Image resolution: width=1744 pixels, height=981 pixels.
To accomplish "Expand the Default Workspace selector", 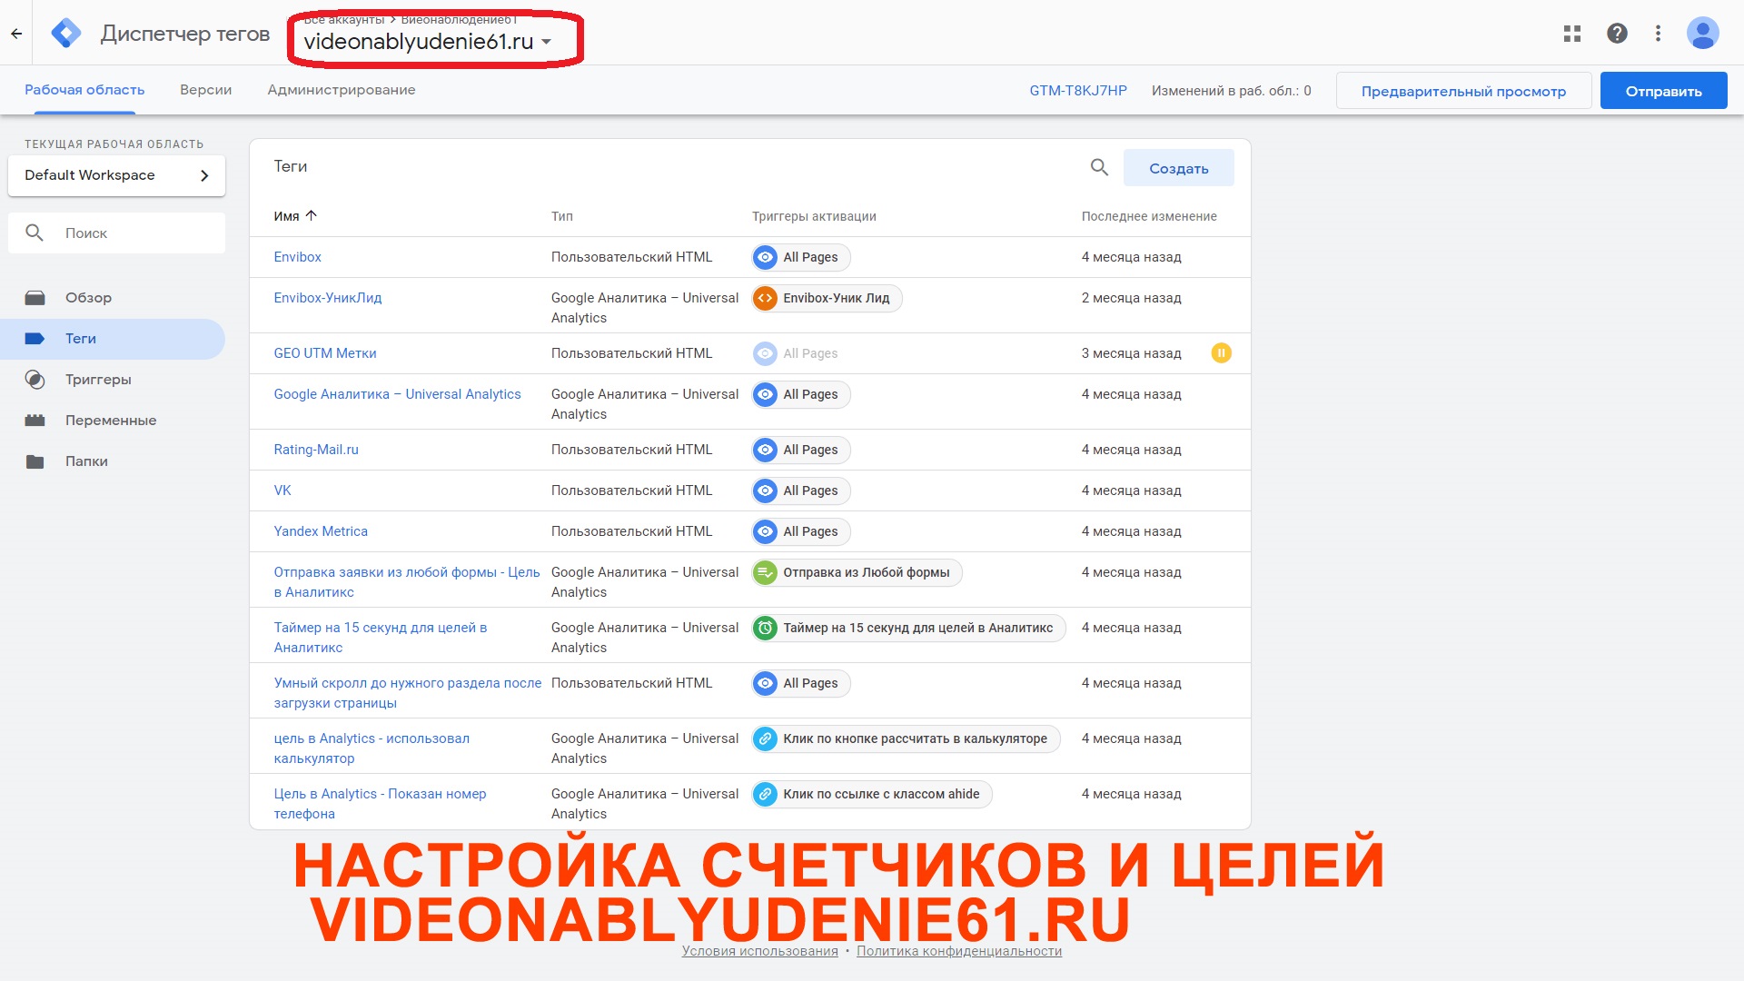I will click(x=116, y=174).
